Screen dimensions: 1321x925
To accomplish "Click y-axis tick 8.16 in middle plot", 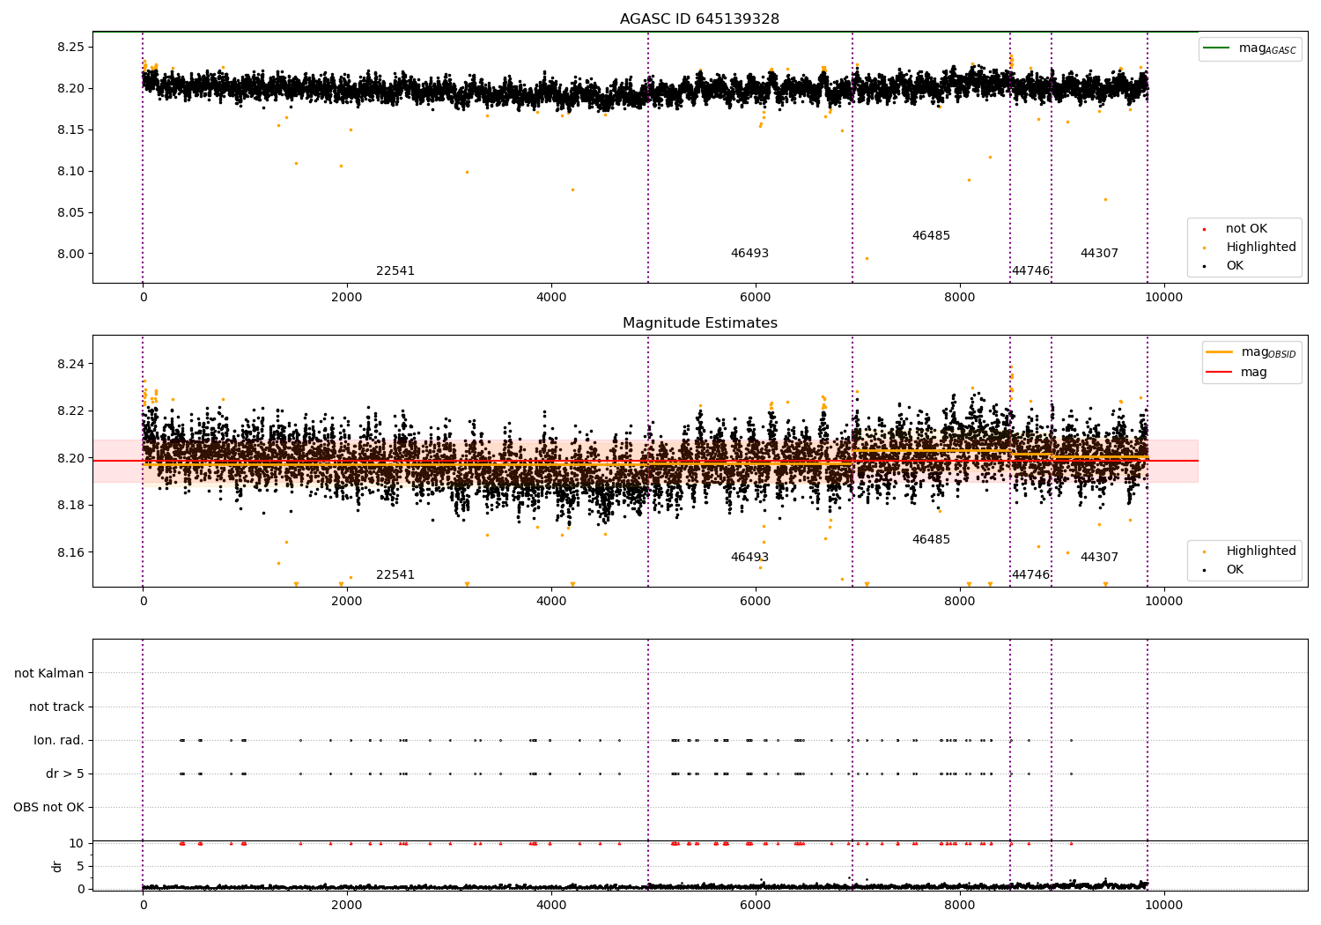I will tap(70, 553).
